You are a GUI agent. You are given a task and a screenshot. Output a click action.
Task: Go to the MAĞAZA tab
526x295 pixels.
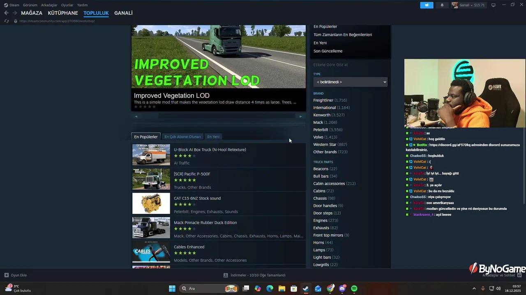pos(32,13)
